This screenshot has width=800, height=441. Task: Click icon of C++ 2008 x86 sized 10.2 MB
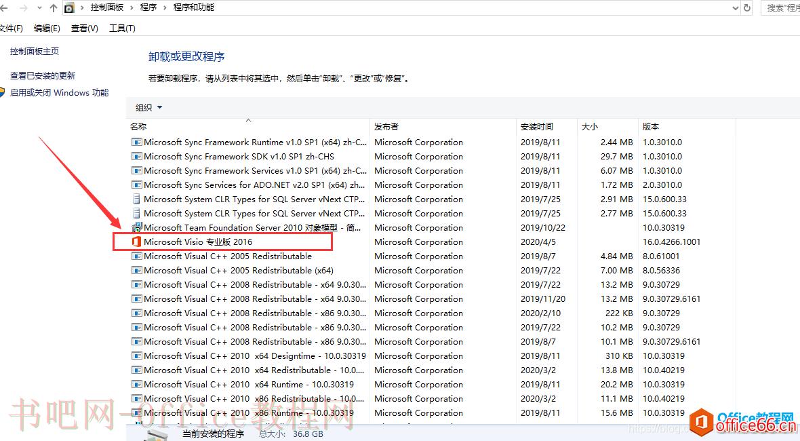click(x=136, y=327)
